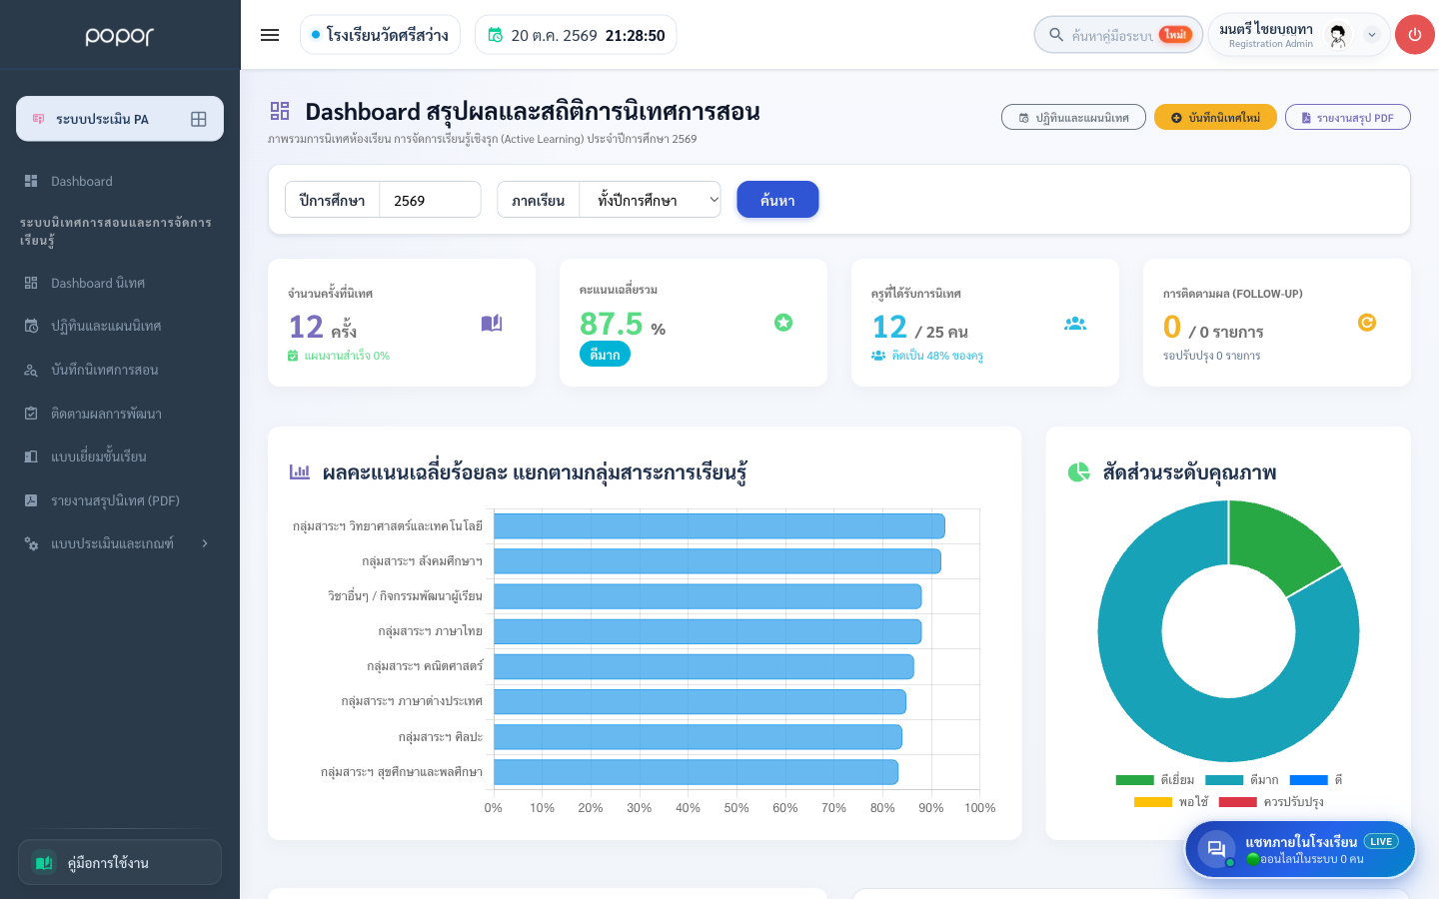Click the ควรปรับปรุง red legend swatch
1439x899 pixels.
[x=1238, y=802]
